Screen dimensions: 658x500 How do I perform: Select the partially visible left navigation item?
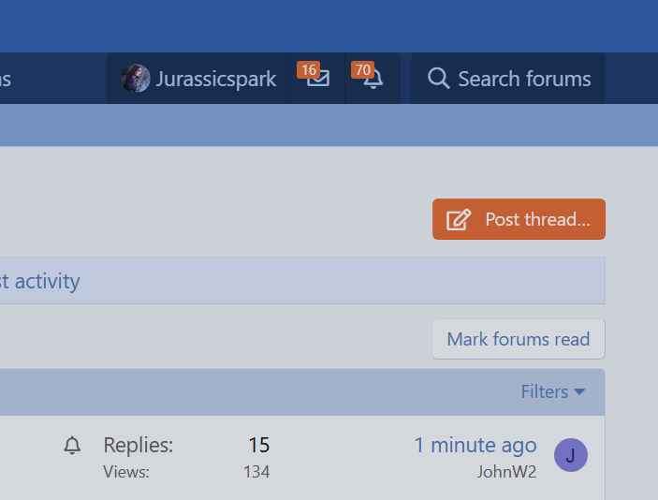point(6,79)
